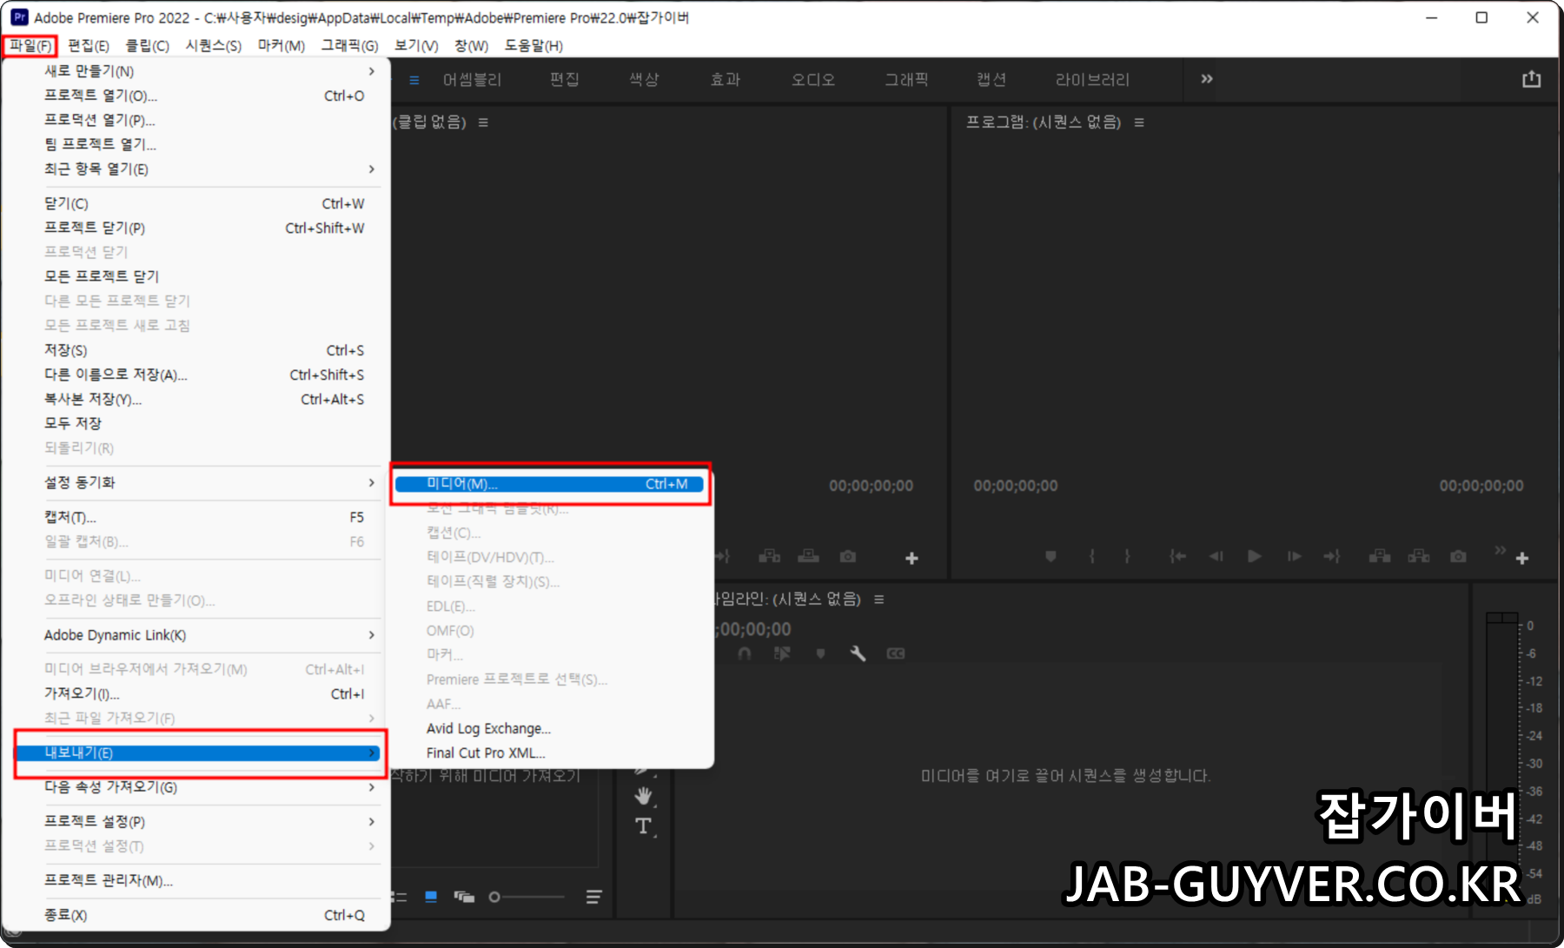
Task: Click the Lift button in Program monitor
Action: 1380,556
